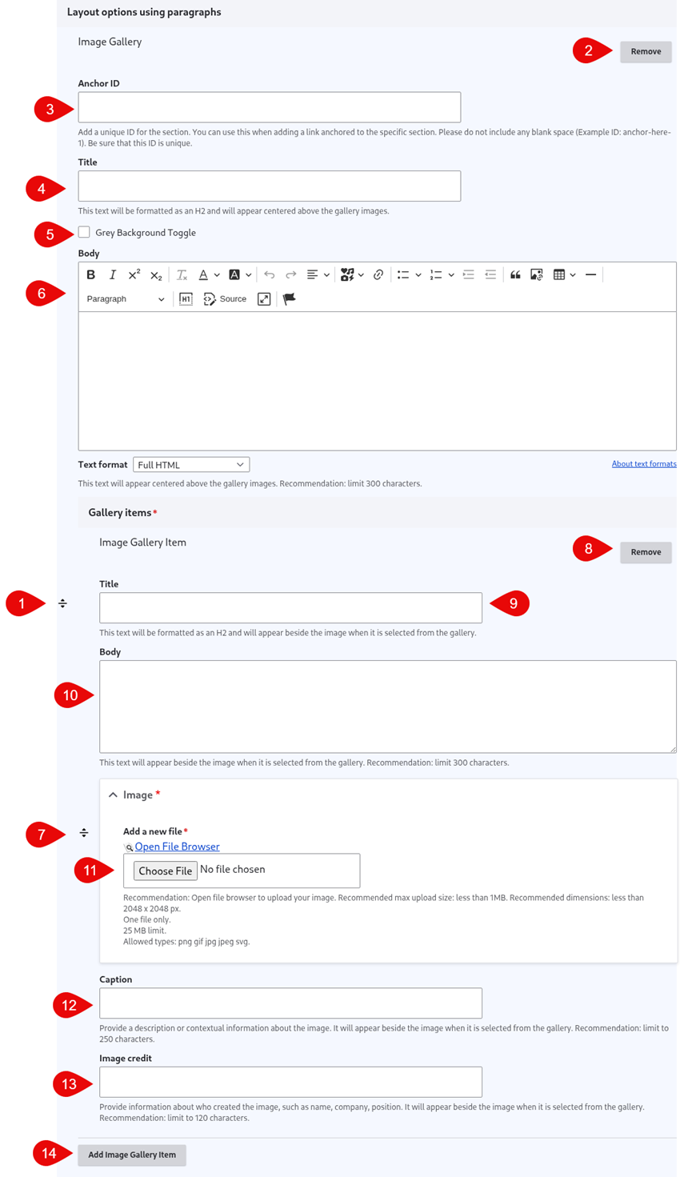Click the flag icon in toolbar

[290, 299]
